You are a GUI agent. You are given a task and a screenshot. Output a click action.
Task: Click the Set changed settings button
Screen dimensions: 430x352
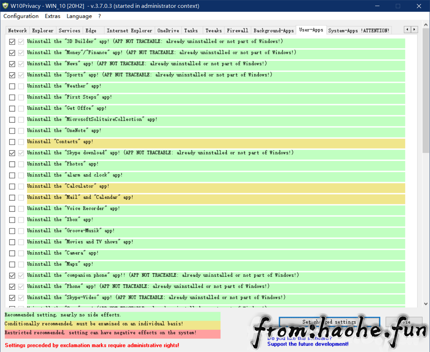point(329,322)
